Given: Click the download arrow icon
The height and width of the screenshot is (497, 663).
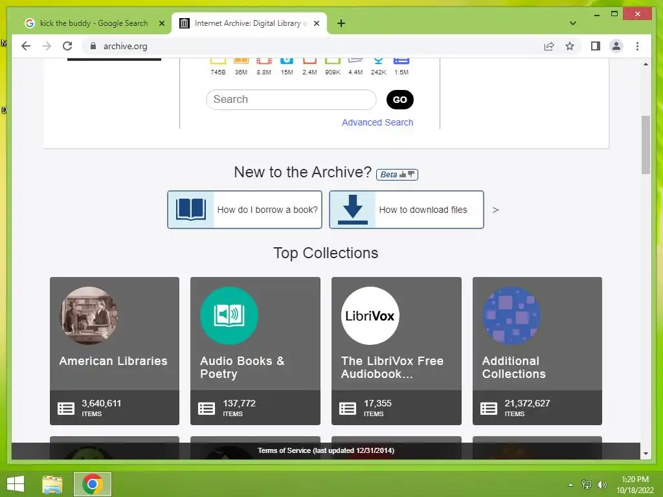Looking at the screenshot, I should [353, 210].
